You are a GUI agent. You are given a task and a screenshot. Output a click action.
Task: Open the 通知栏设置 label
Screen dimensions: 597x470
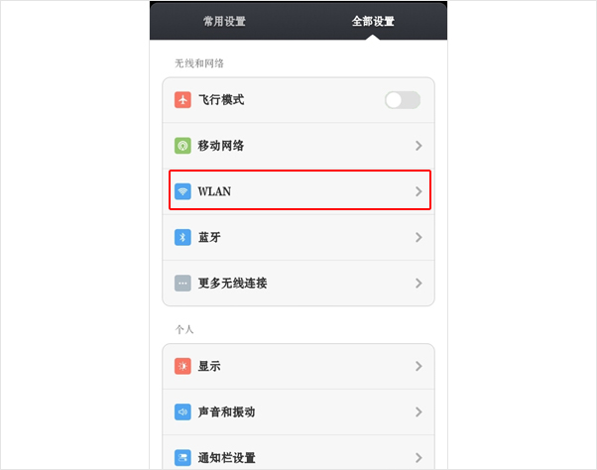(226, 457)
